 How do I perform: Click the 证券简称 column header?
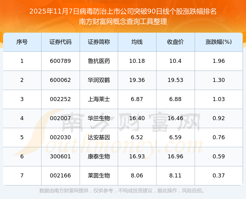coord(99,42)
